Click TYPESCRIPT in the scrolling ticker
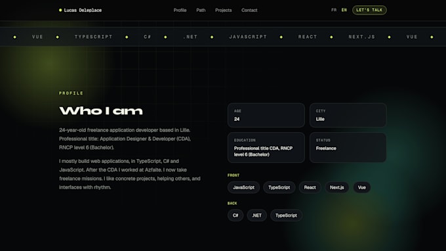Image resolution: width=446 pixels, height=251 pixels. [93, 37]
